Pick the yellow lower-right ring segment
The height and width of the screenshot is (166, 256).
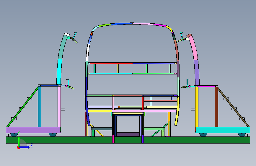pyautogui.click(x=177, y=111)
